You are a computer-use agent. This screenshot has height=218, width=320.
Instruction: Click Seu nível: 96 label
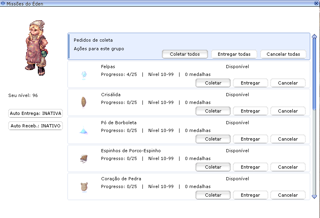click(23, 95)
